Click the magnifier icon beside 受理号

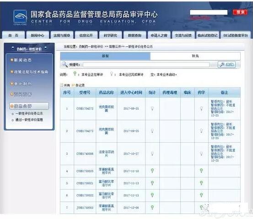(65, 64)
